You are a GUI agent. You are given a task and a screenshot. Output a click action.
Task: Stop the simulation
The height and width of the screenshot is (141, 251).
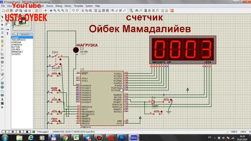[x=27, y=132]
